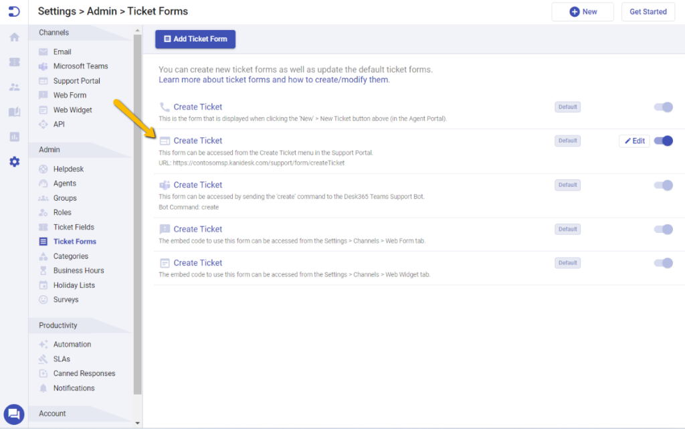Open Holiday Lists settings
Viewport: 685px width, 429px height.
74,285
